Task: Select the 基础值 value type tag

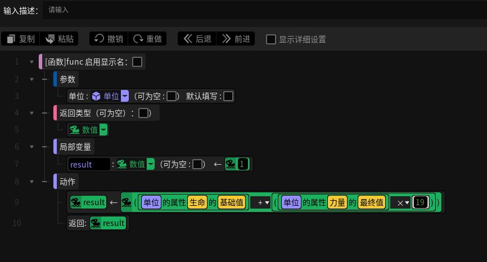Action: pyautogui.click(x=232, y=202)
